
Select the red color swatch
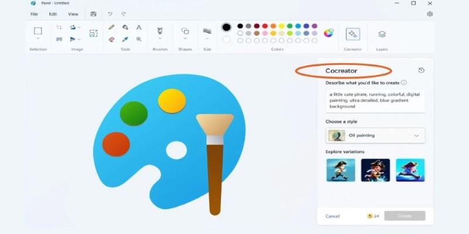coord(265,26)
